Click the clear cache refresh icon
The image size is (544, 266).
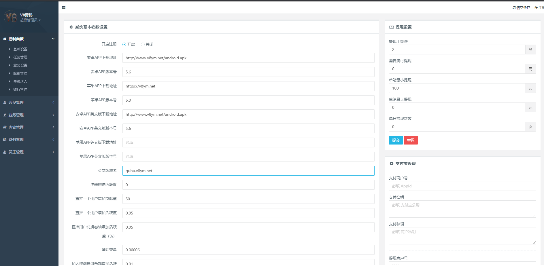click(x=514, y=8)
